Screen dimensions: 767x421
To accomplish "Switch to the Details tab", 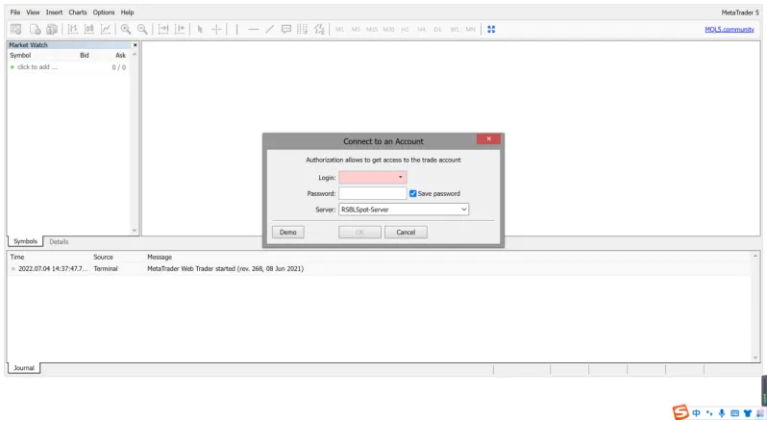I will [59, 241].
